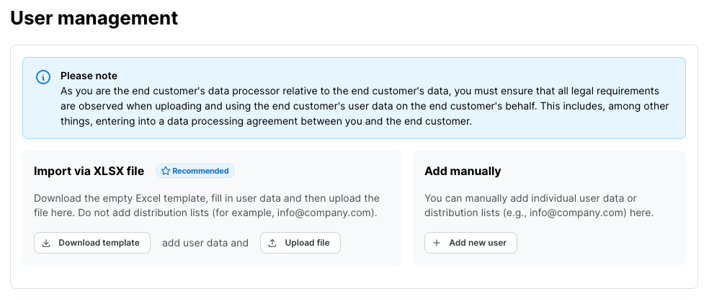
Task: Click the Excel template instructions text
Action: [x=207, y=205]
